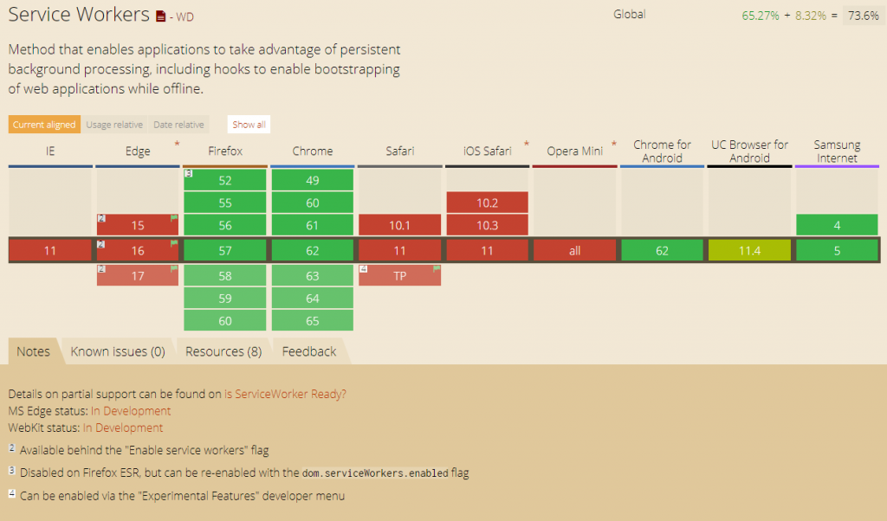
Task: Click the note 2 marker on Edge 16
Action: coord(101,244)
